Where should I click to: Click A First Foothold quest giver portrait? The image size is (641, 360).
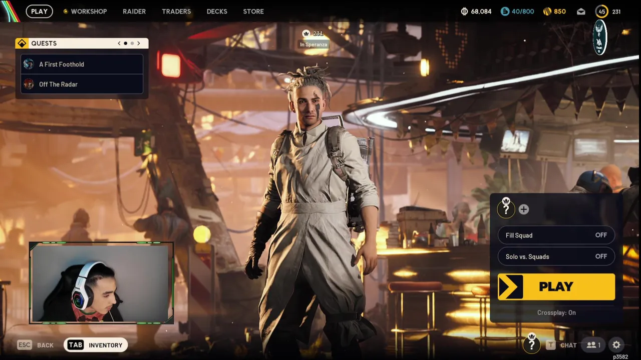pyautogui.click(x=29, y=64)
